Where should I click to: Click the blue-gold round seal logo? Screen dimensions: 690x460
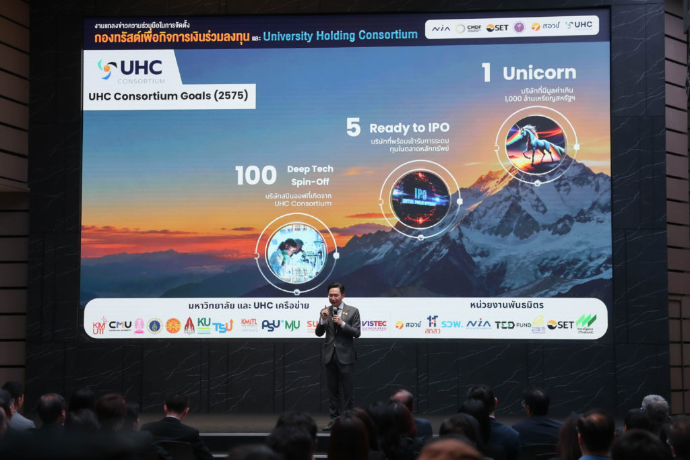click(155, 326)
